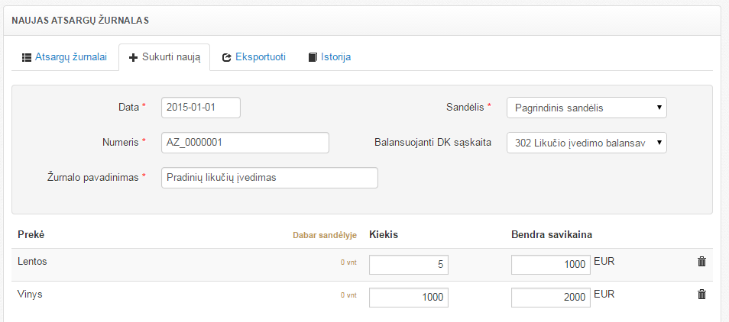
Task: Click the export icon beside Eksportuoti
Action: pyautogui.click(x=227, y=57)
